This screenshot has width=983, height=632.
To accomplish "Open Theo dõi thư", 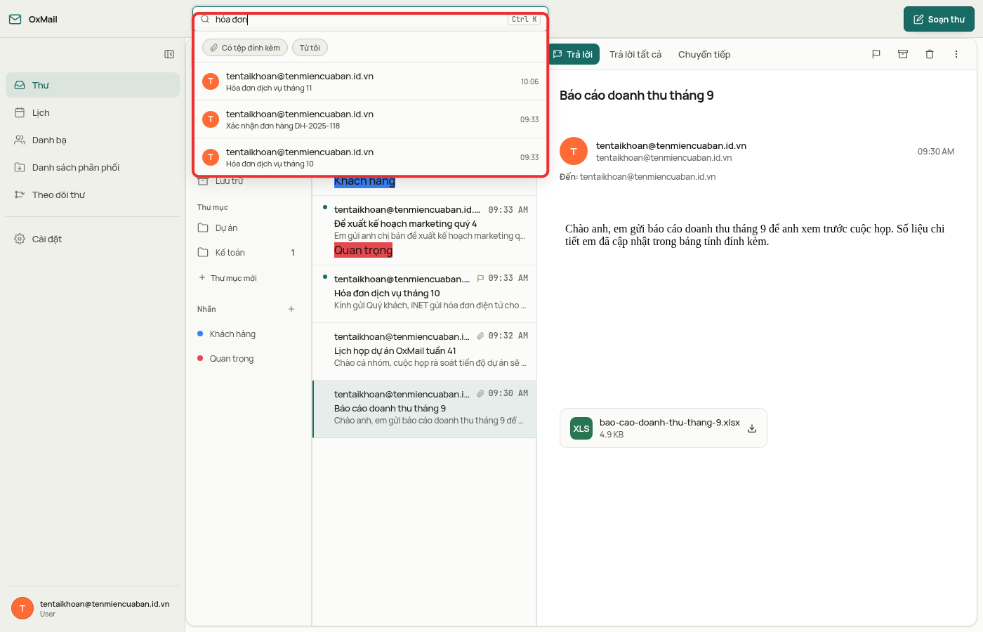I will [93, 195].
